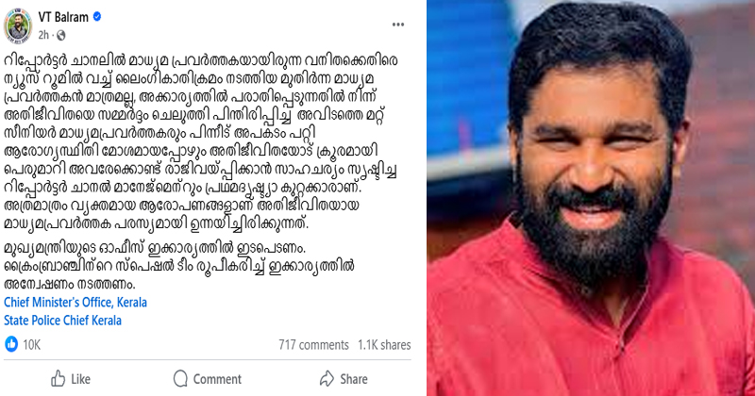Click the blue like reaction icon
The height and width of the screenshot is (396, 755).
(11, 344)
